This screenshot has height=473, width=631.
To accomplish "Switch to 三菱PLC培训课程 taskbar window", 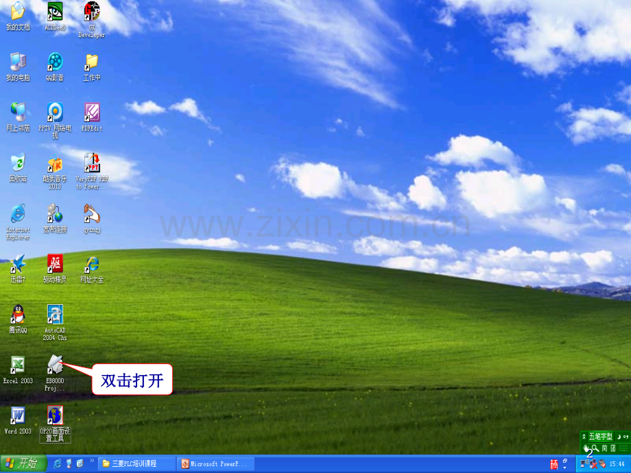I will click(136, 464).
